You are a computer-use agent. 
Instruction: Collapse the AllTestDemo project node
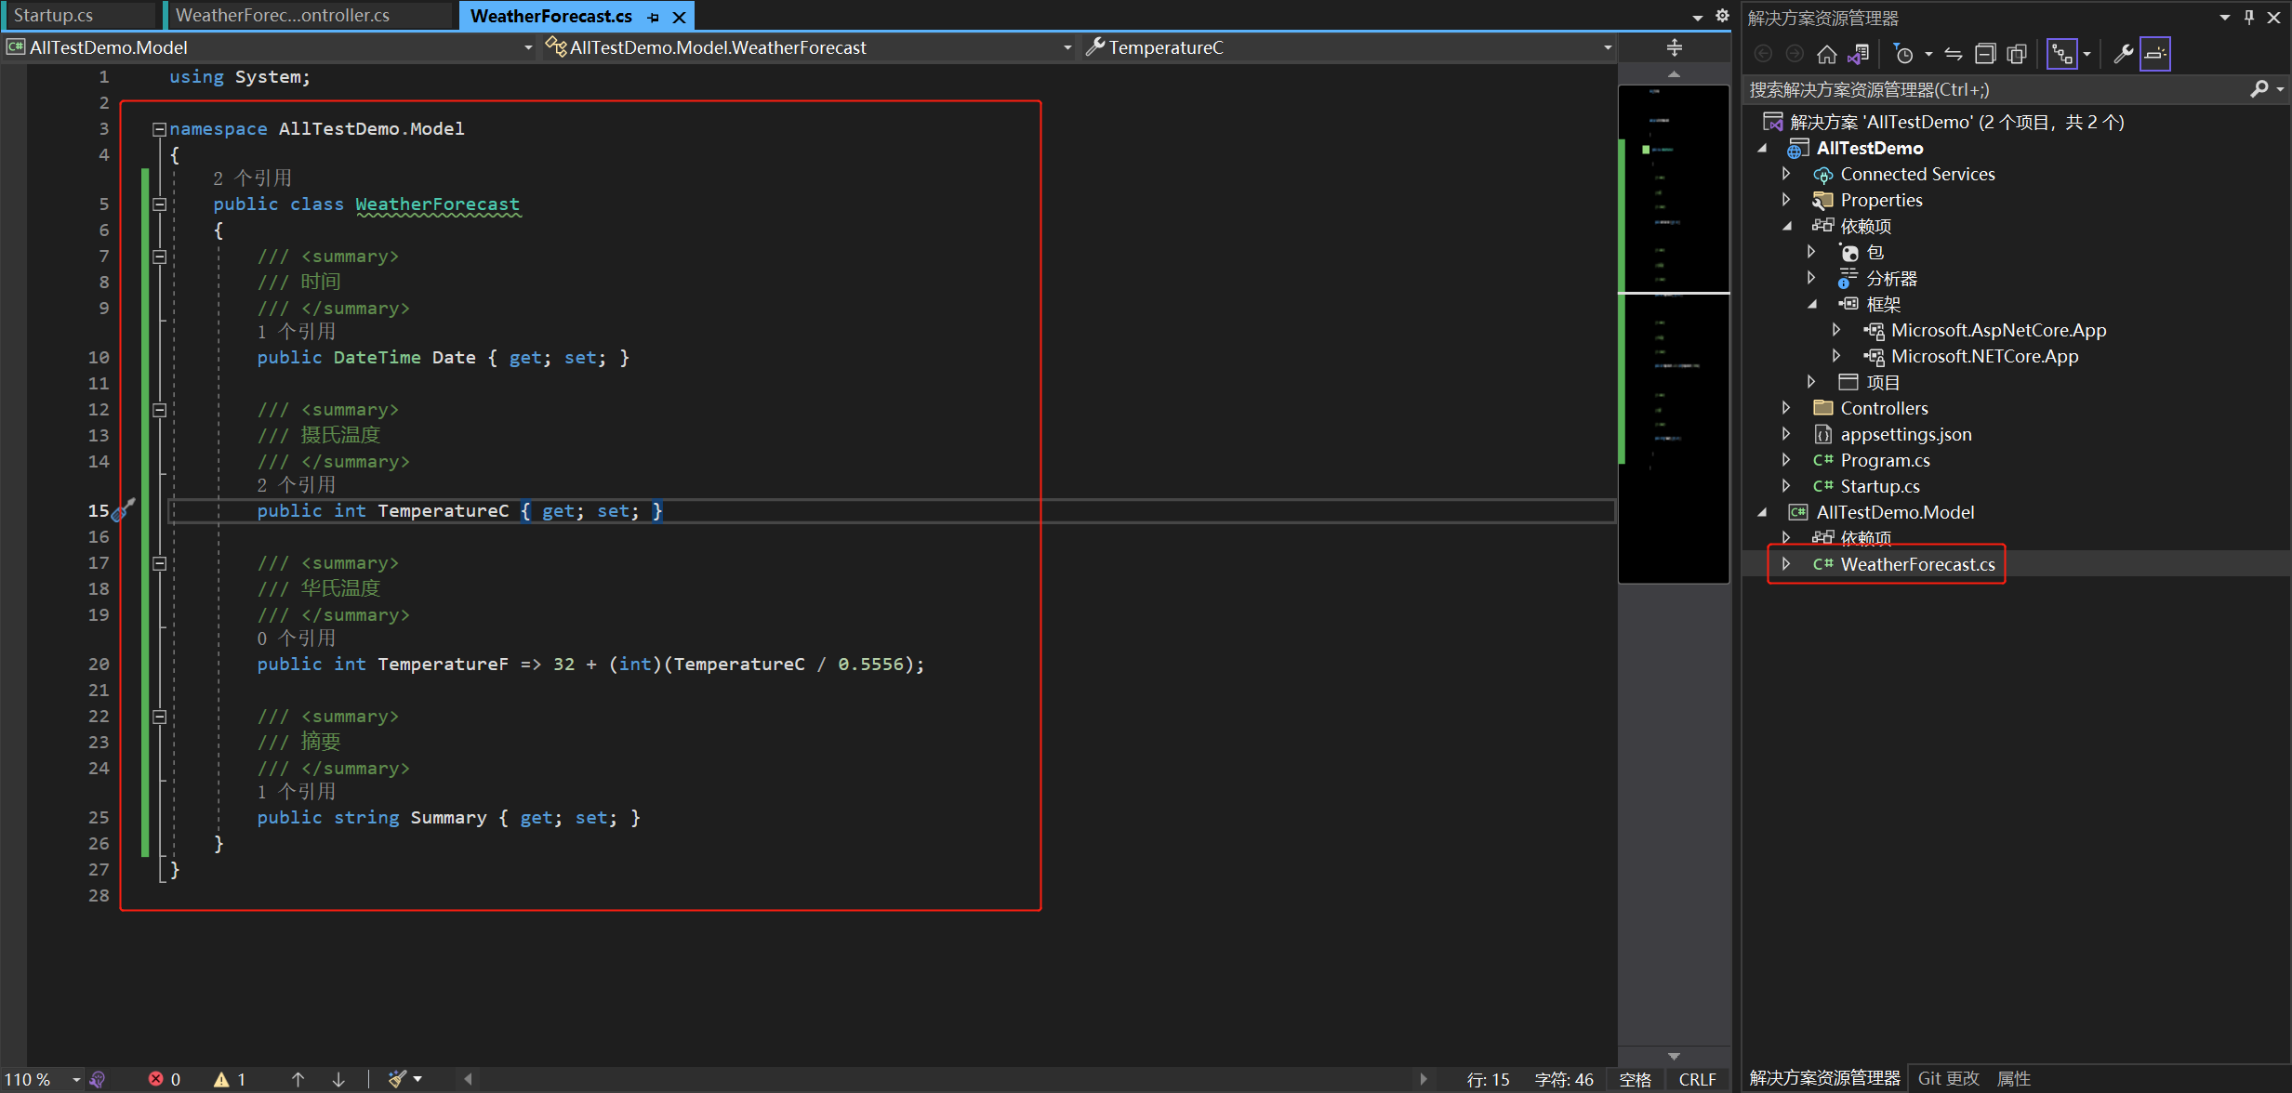point(1761,149)
